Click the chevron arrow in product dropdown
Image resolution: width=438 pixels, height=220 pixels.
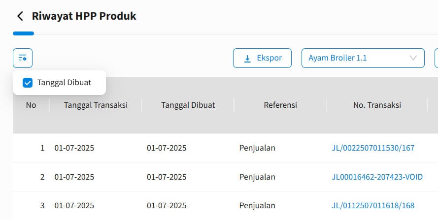[x=413, y=58]
